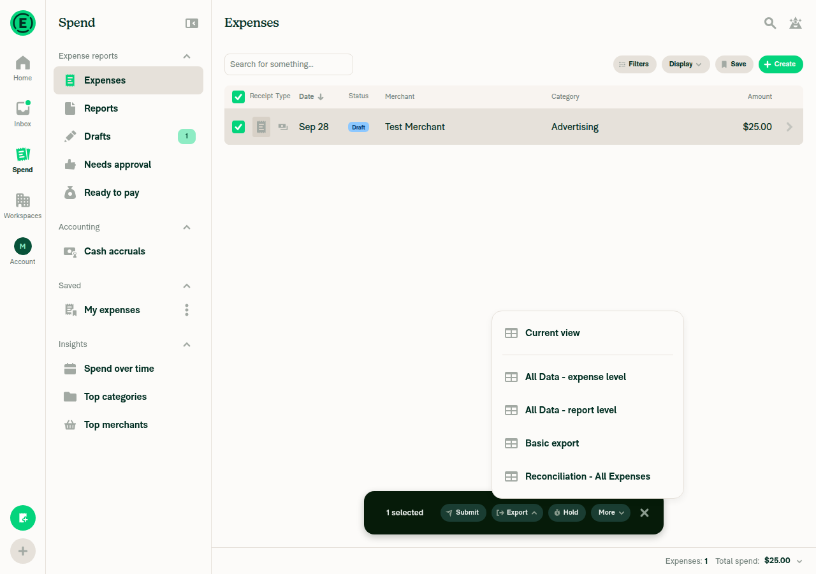Click the Expensify logo icon
Viewport: 816px width, 574px height.
(x=23, y=23)
